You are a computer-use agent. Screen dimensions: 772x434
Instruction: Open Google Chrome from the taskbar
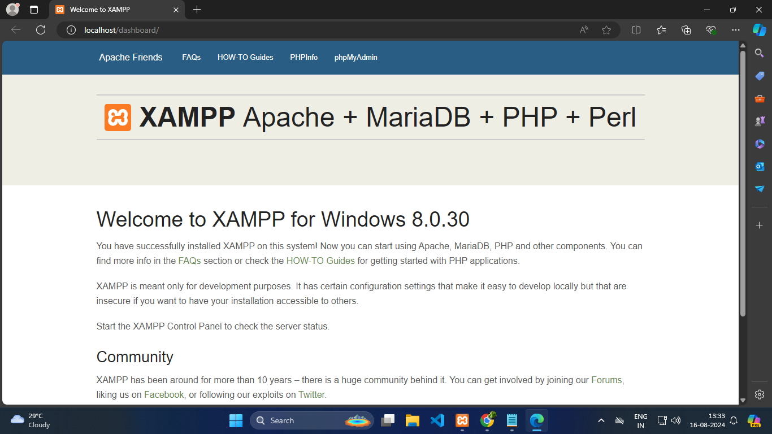[487, 420]
